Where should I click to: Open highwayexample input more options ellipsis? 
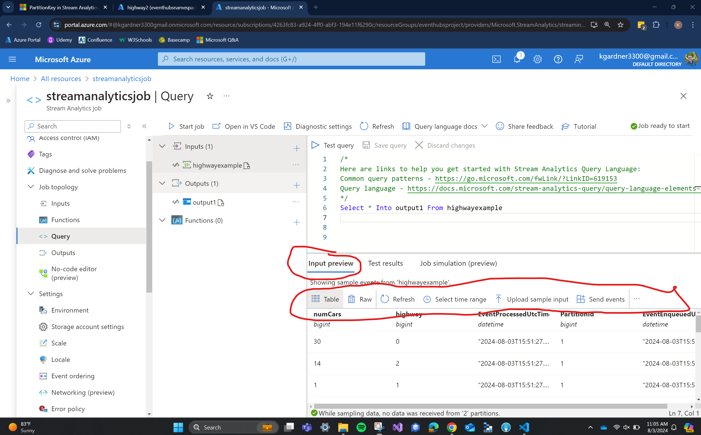(296, 165)
